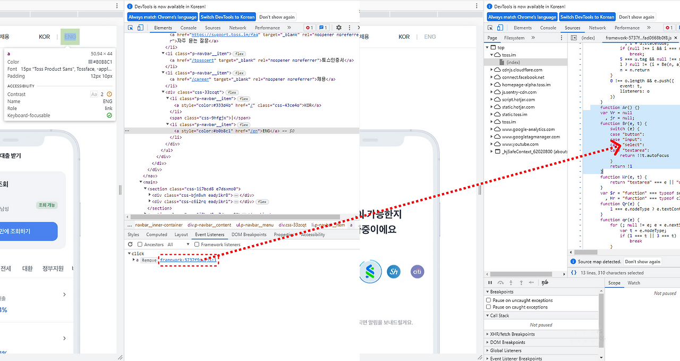
Task: Open the Console tab in Elements DevTools
Action: pyautogui.click(x=189, y=28)
